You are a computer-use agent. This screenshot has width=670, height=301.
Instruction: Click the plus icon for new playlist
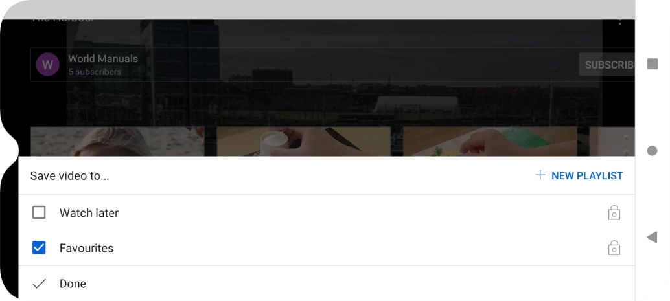pyautogui.click(x=540, y=175)
